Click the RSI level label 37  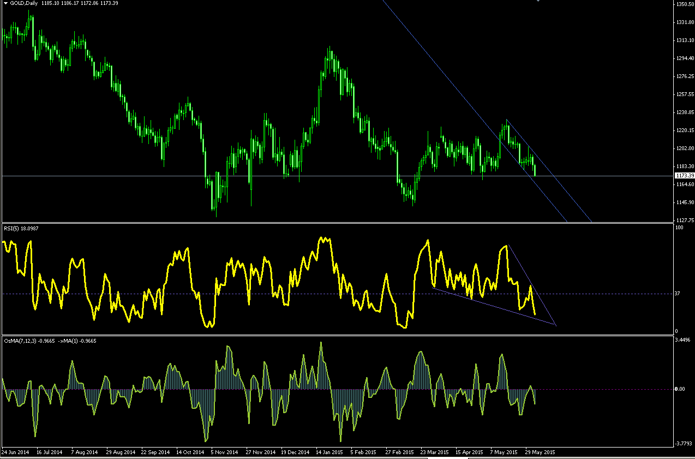click(678, 294)
